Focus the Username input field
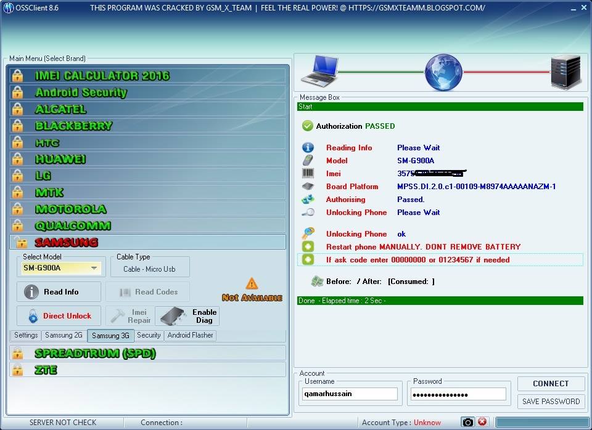 (x=350, y=394)
